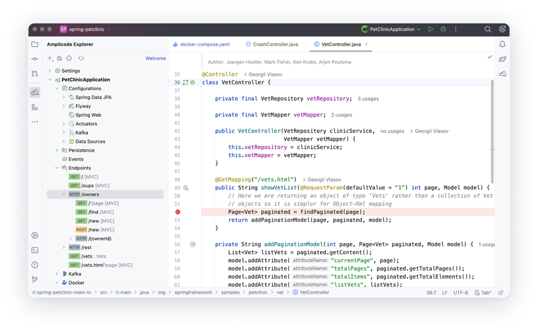Open the Search Everywhere magnifier icon
Screen dimensions: 538x331
[x=488, y=29]
